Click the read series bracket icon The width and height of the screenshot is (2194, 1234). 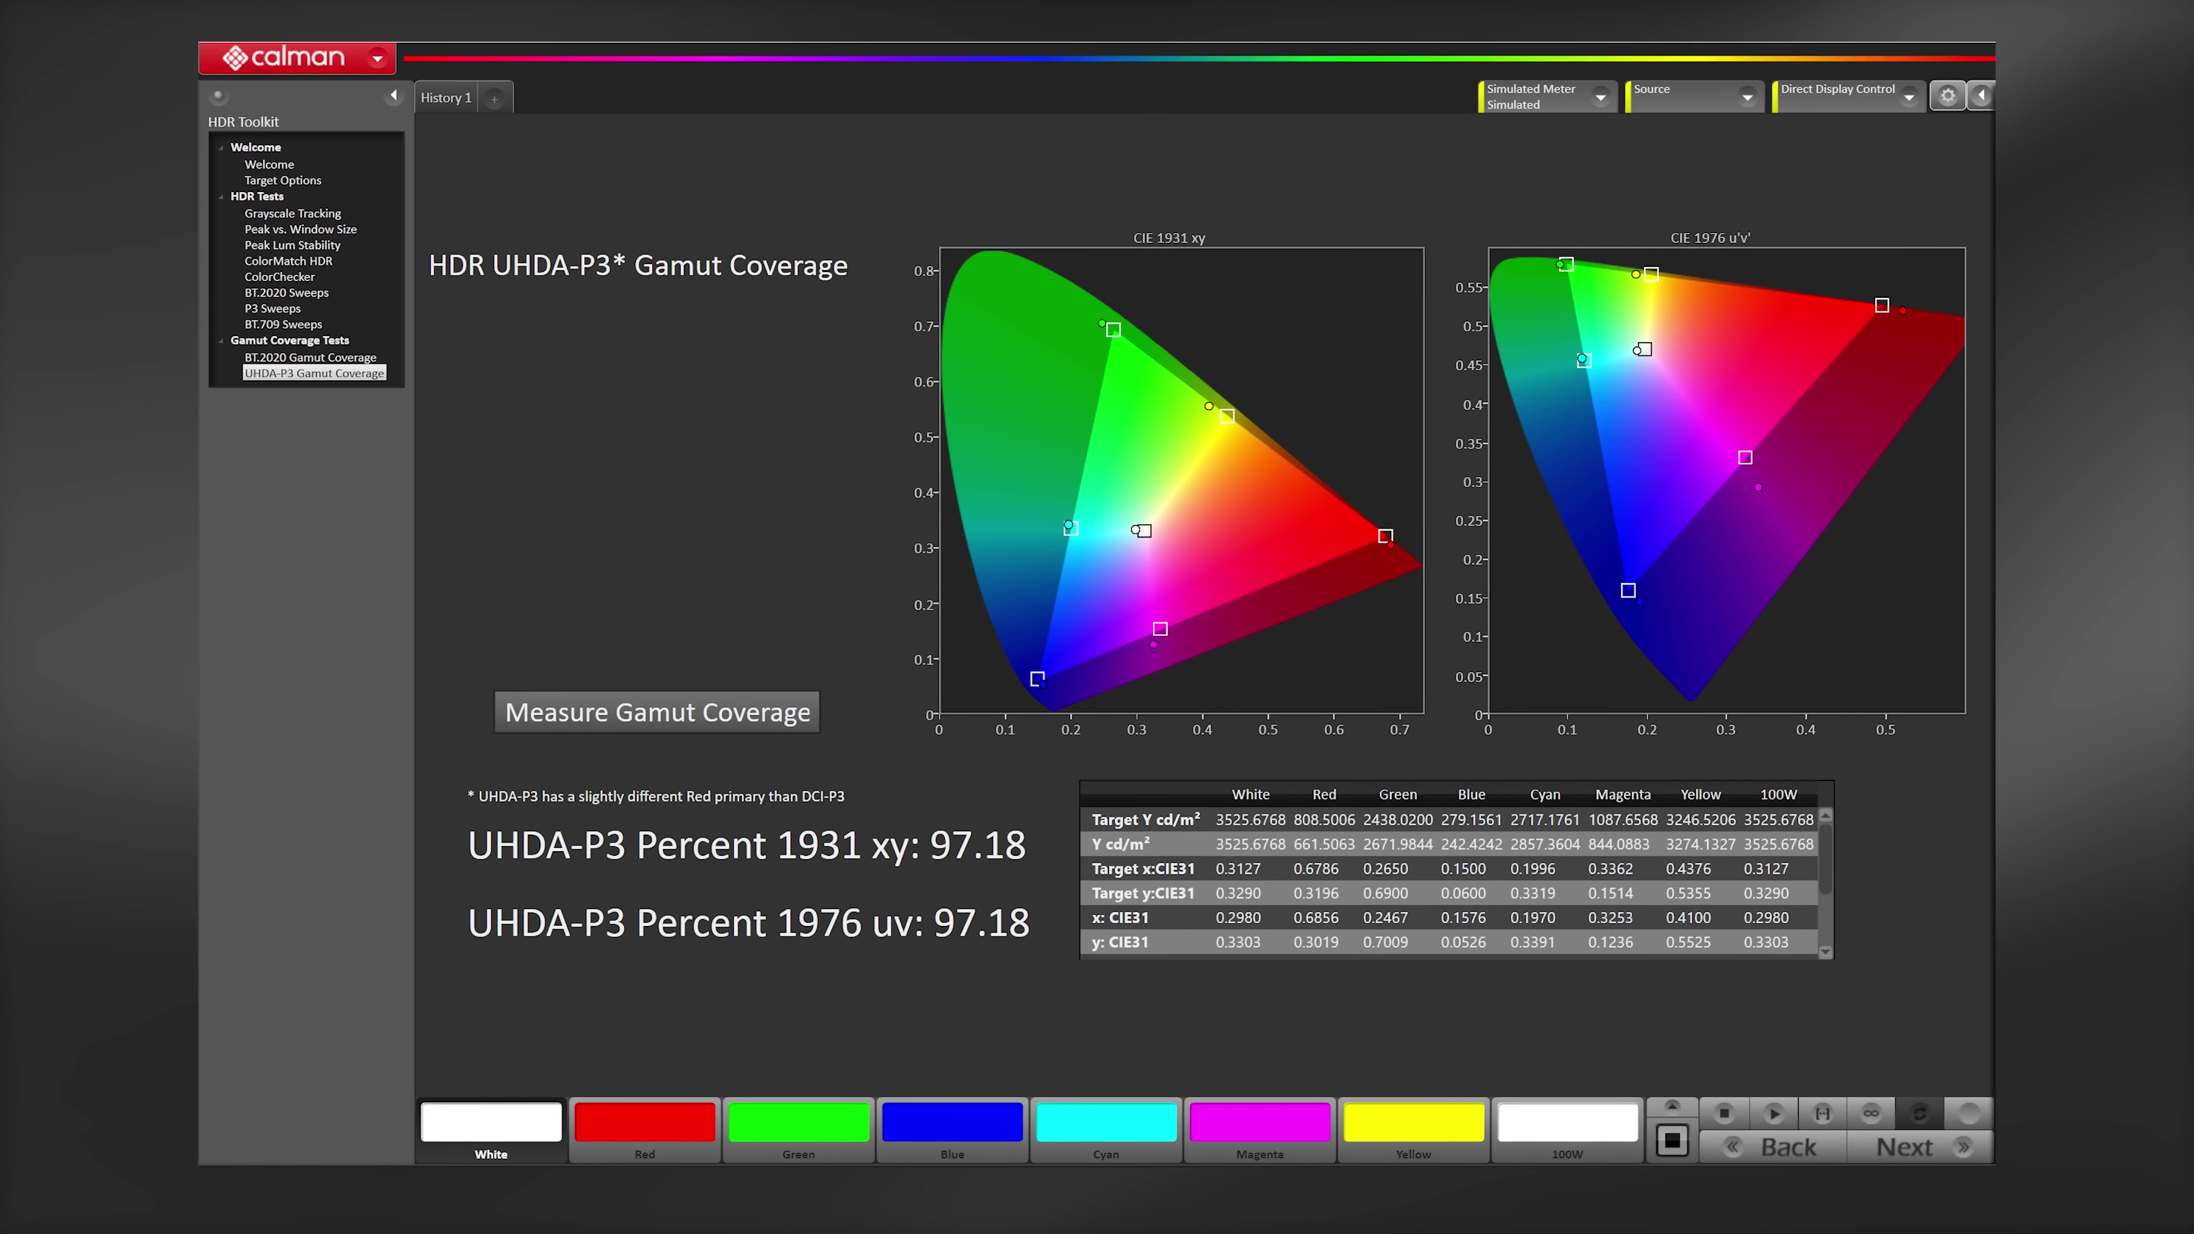(x=1823, y=1113)
